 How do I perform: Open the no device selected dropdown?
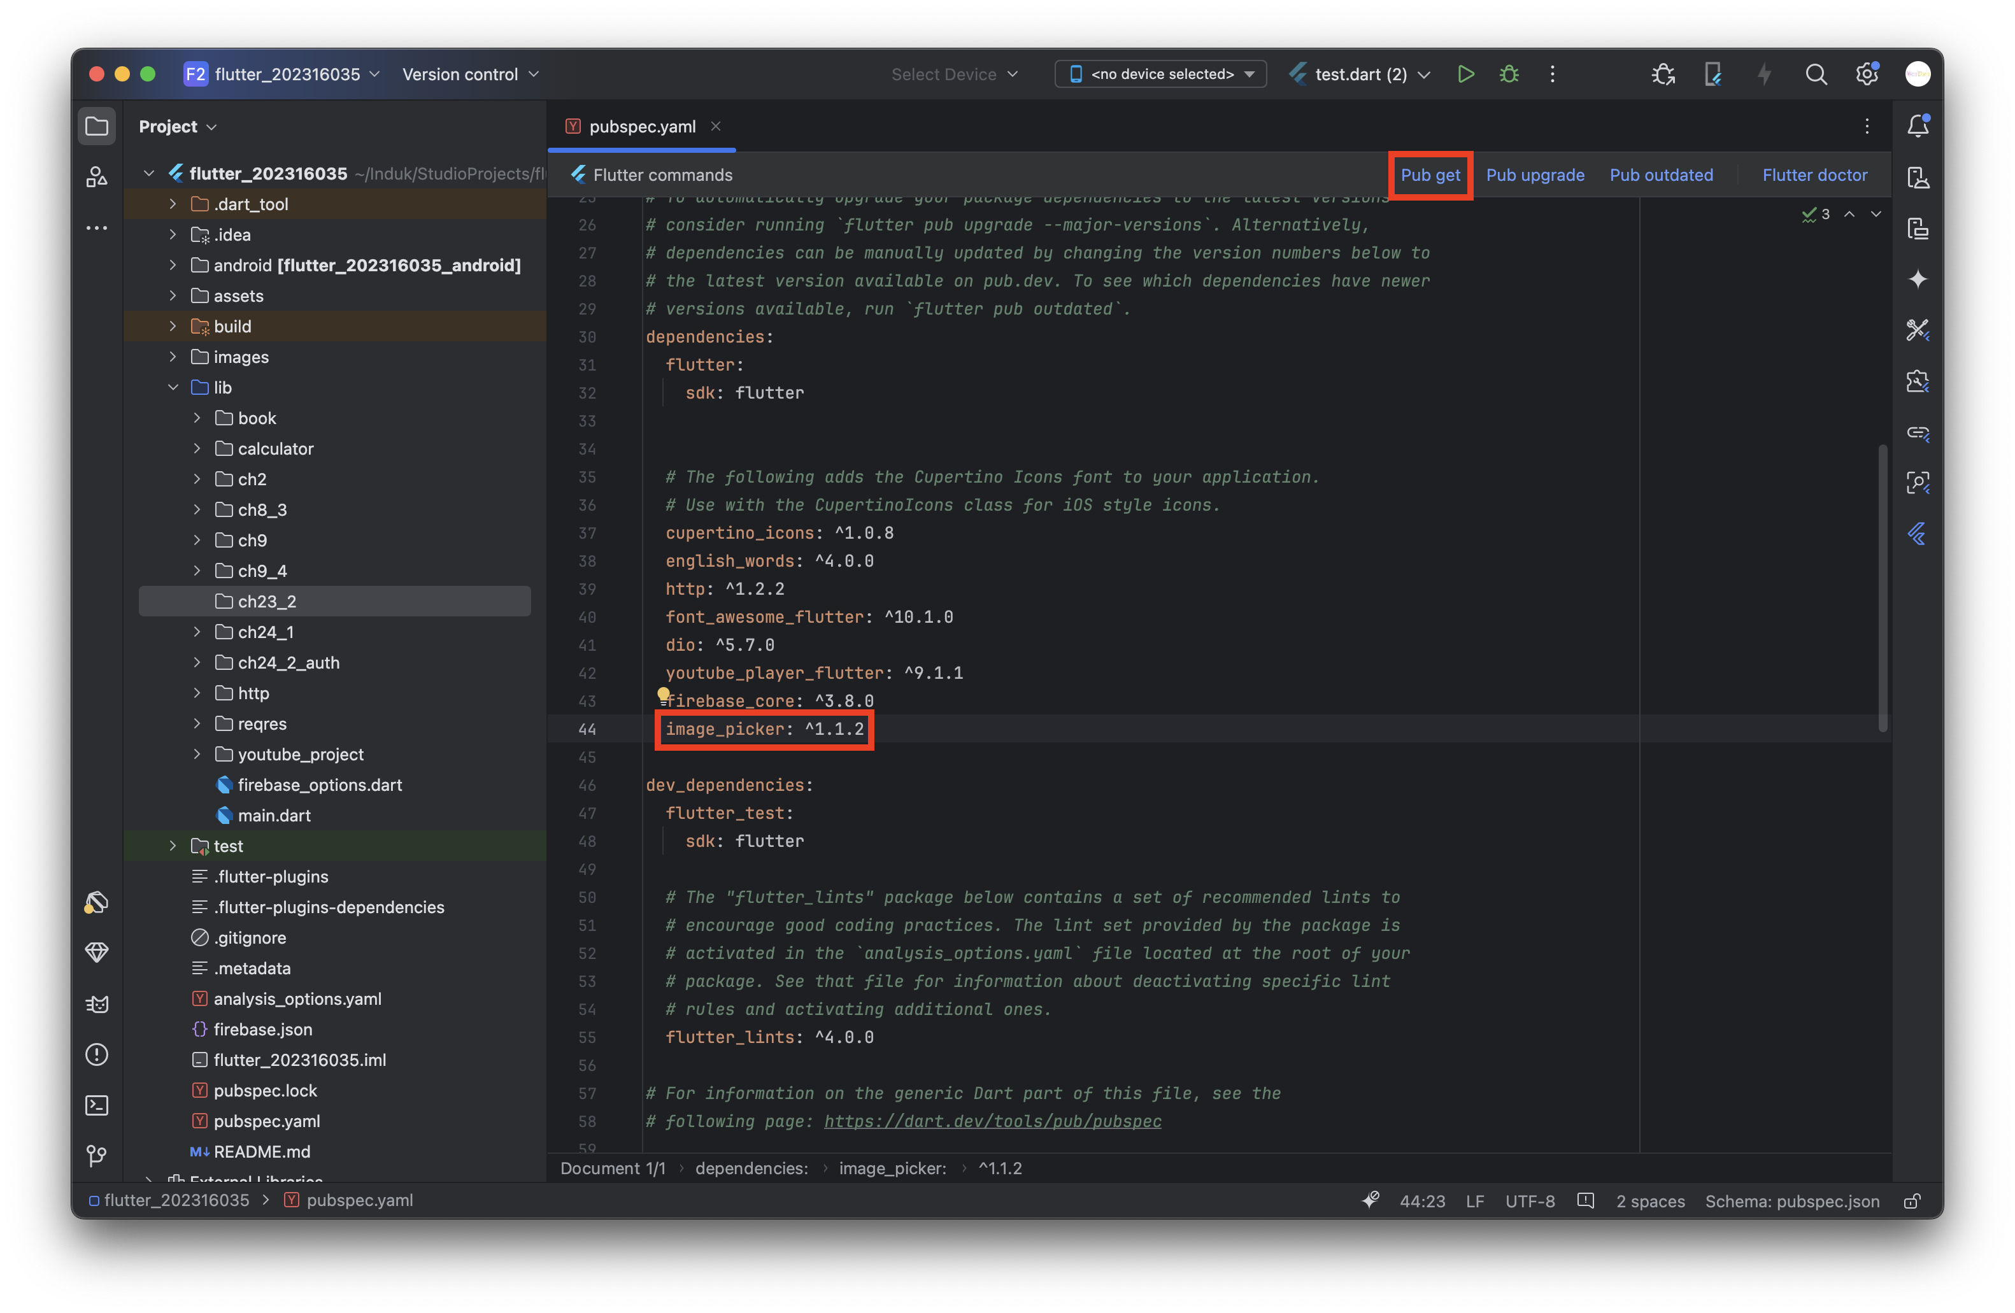pos(1160,75)
